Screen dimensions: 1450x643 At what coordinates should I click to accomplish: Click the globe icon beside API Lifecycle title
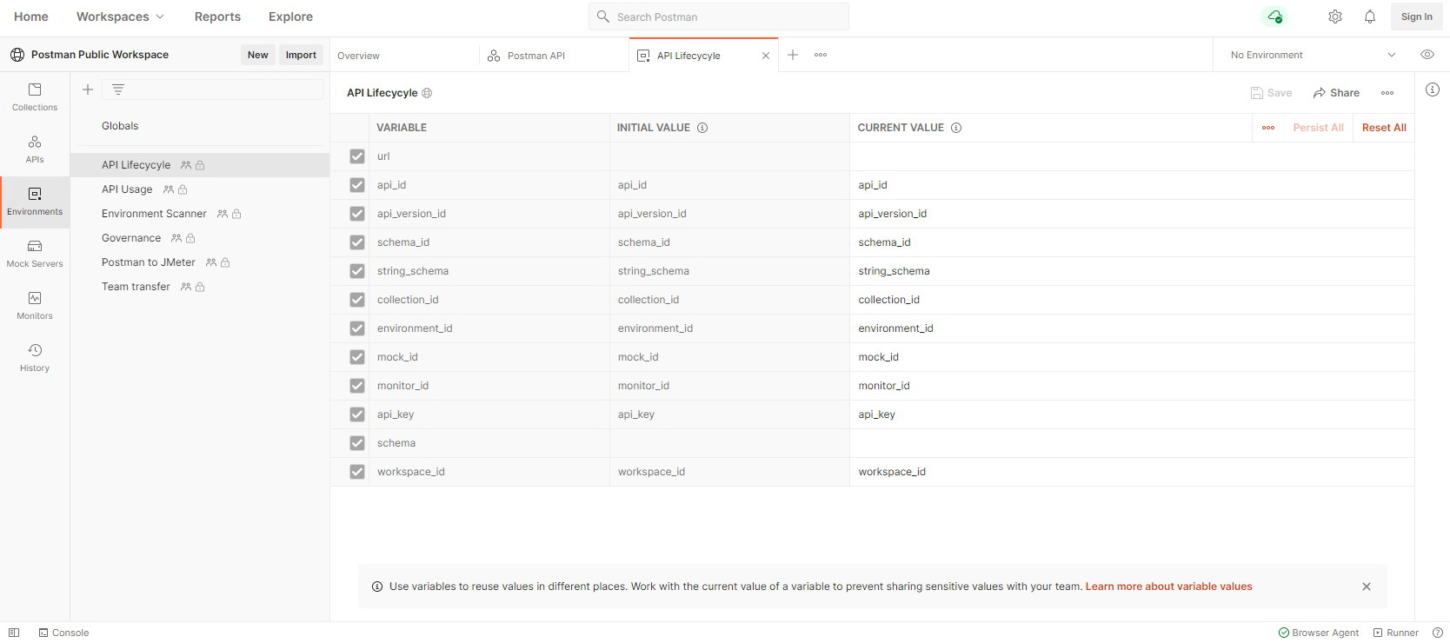[427, 93]
